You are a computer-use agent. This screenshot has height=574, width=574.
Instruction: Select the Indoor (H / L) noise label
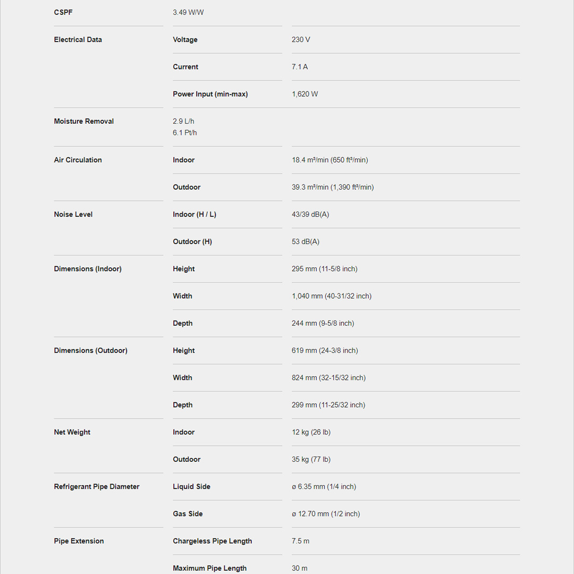[194, 215]
